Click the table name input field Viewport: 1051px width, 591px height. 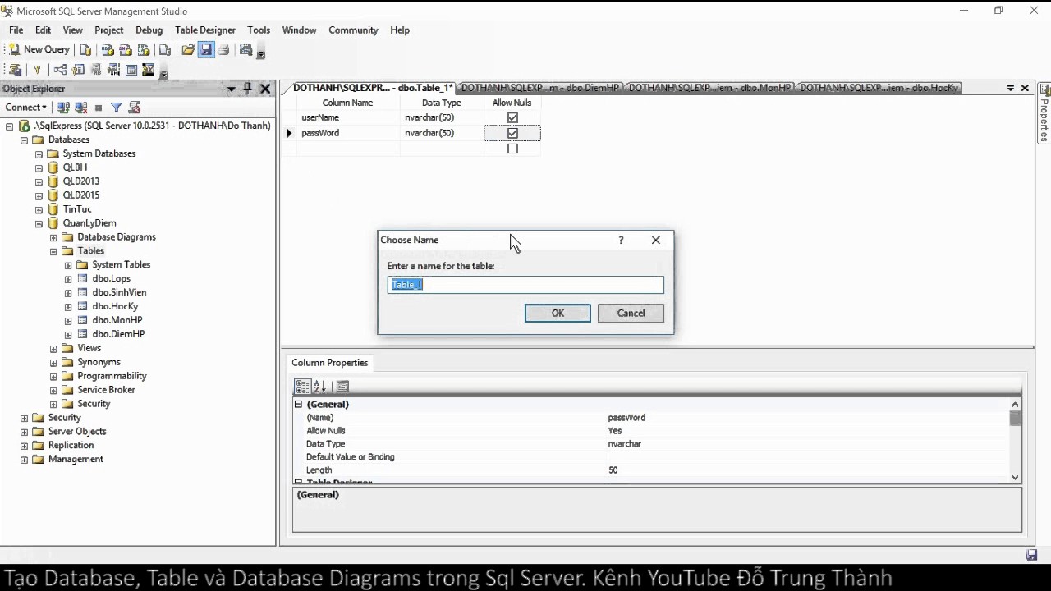coord(525,285)
